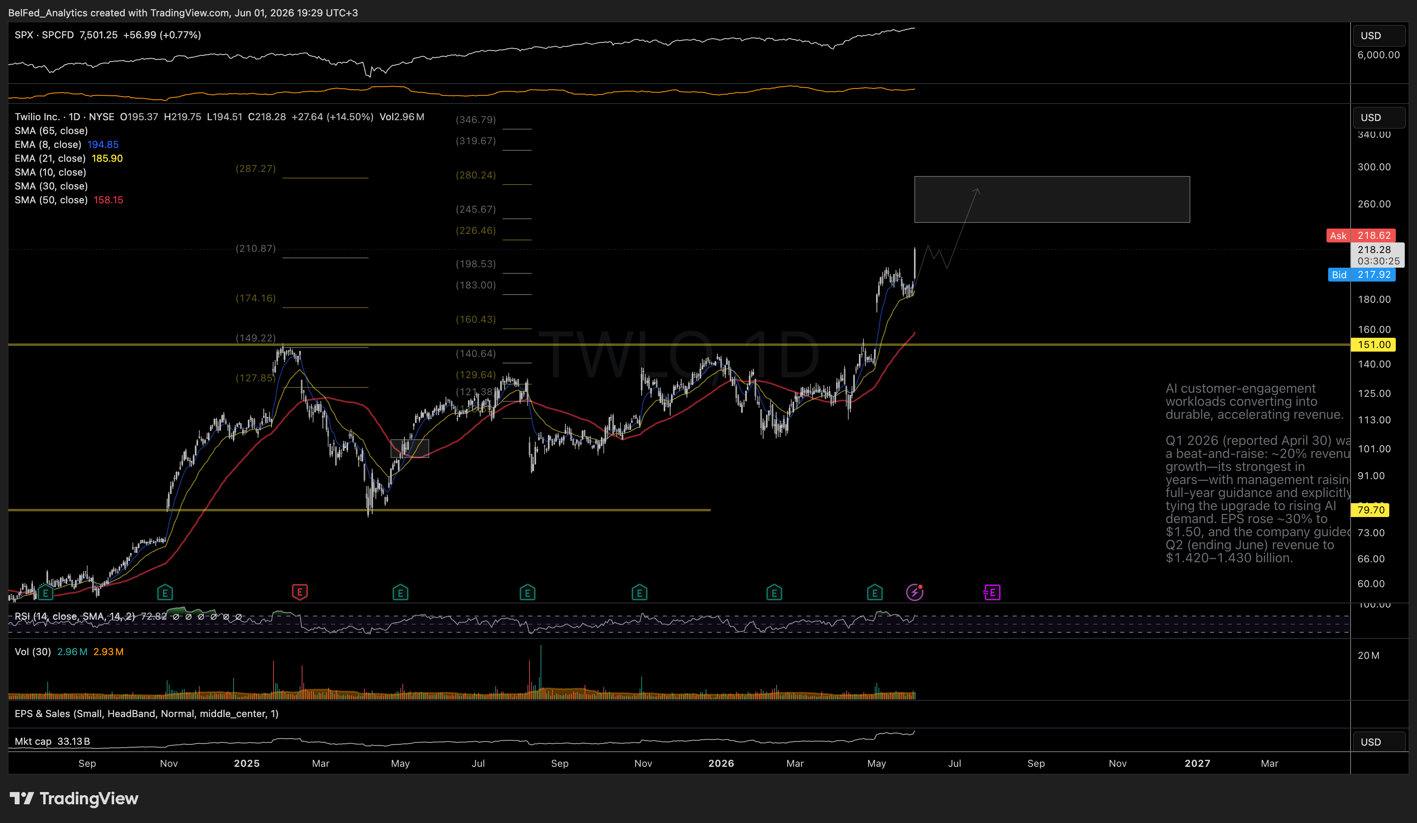1417x823 pixels.
Task: Click the earnings E marker near May 2025
Action: (400, 592)
